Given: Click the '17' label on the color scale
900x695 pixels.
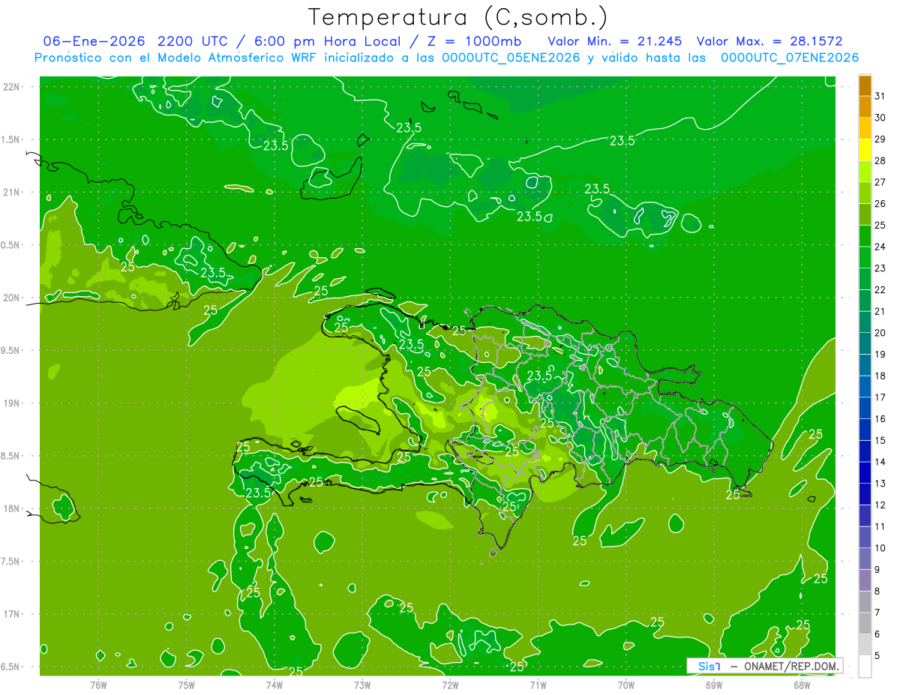Looking at the screenshot, I should [880, 397].
